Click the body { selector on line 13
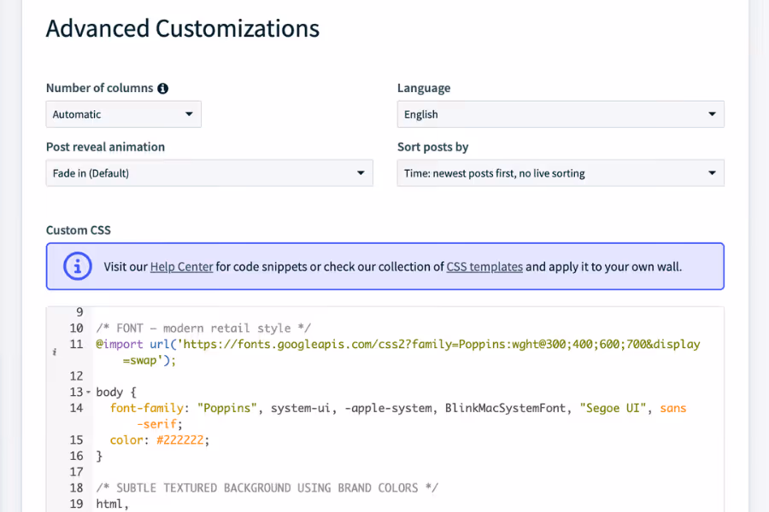Viewport: 769px width, 512px height. point(116,392)
